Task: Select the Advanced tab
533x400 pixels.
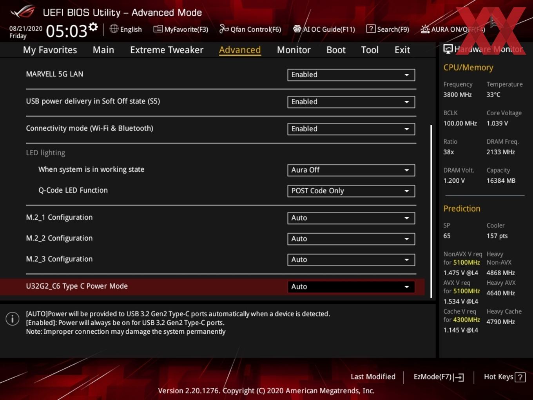Action: point(240,50)
